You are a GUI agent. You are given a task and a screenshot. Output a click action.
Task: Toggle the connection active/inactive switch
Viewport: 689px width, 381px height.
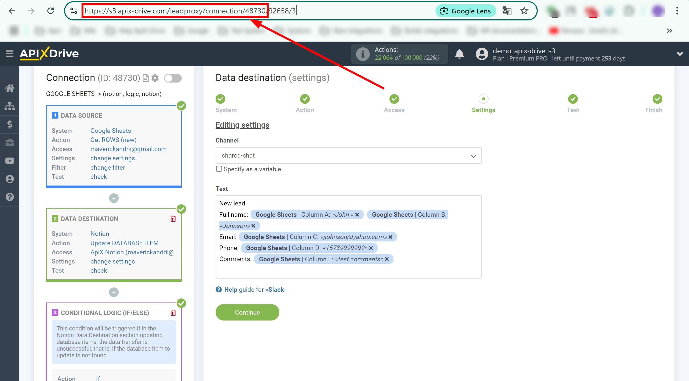173,79
